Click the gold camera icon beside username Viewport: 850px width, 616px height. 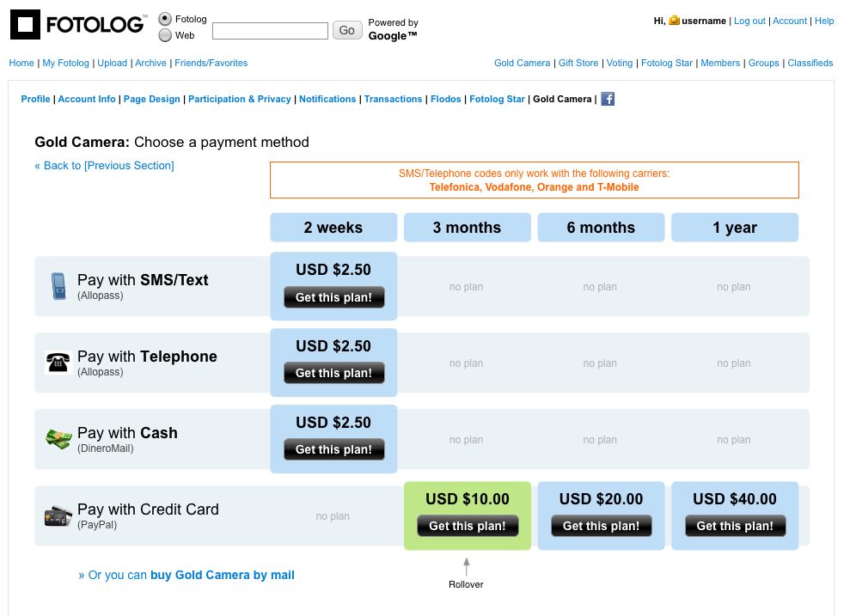click(x=674, y=20)
